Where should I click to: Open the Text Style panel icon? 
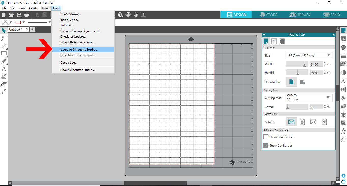[x=343, y=81]
